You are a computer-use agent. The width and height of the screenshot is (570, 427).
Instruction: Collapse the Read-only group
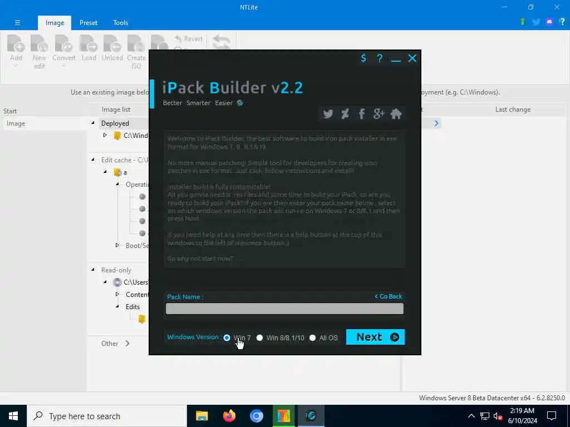(x=93, y=270)
